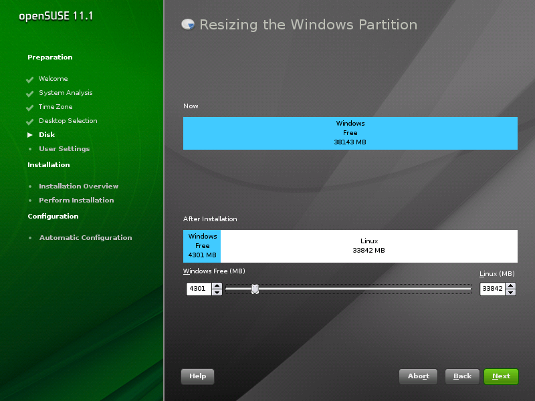Click the disk icon beside the title
This screenshot has width=535, height=401.
[188, 24]
